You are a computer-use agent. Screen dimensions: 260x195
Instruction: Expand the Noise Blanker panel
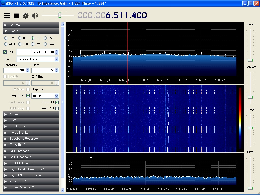pyautogui.click(x=31, y=133)
